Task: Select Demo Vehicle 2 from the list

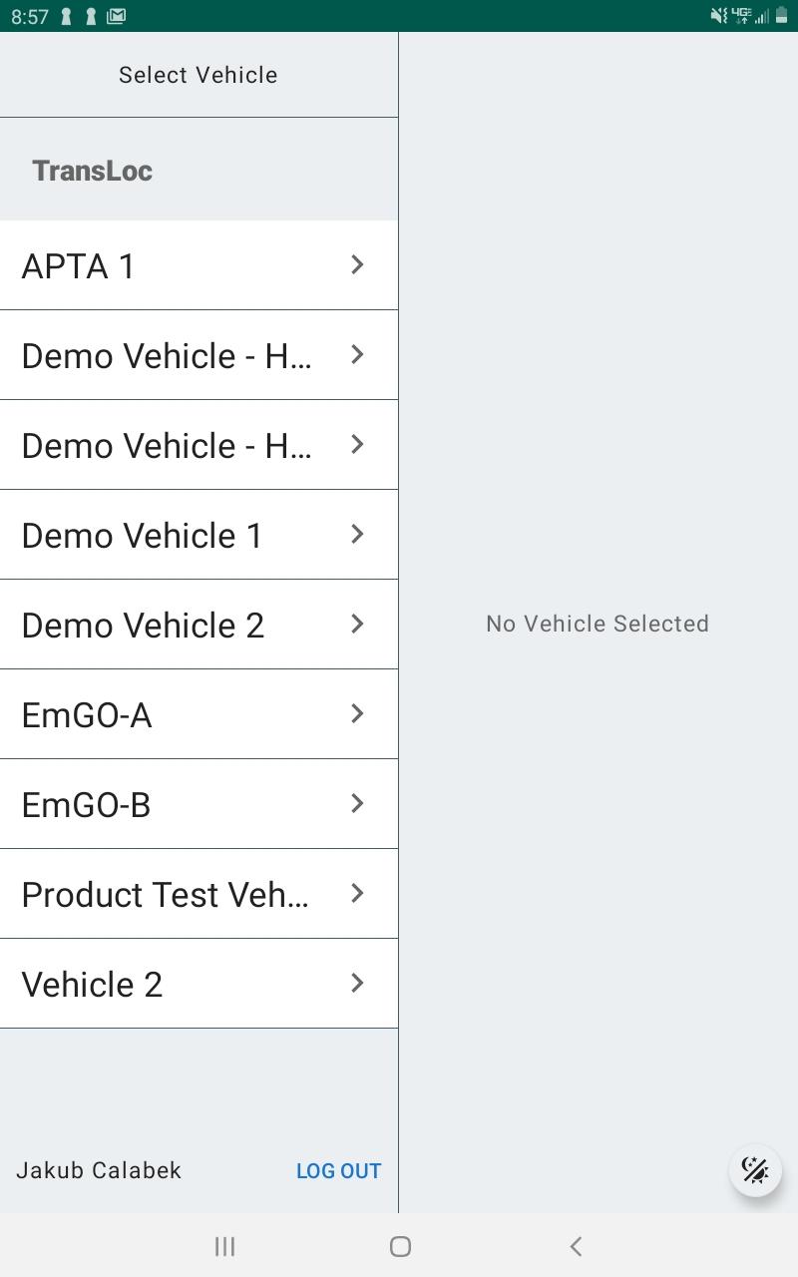Action: coord(199,625)
